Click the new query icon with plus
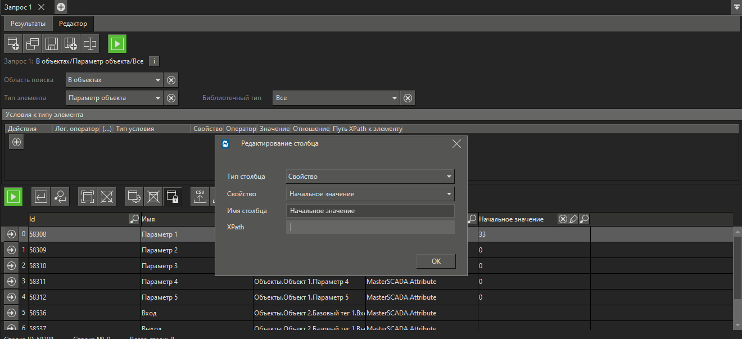 (x=13, y=43)
